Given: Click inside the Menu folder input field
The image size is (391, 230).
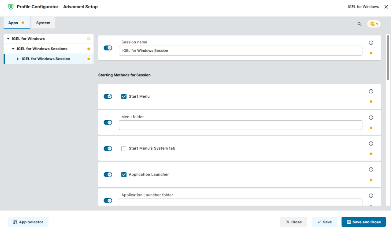Looking at the screenshot, I should (x=240, y=125).
